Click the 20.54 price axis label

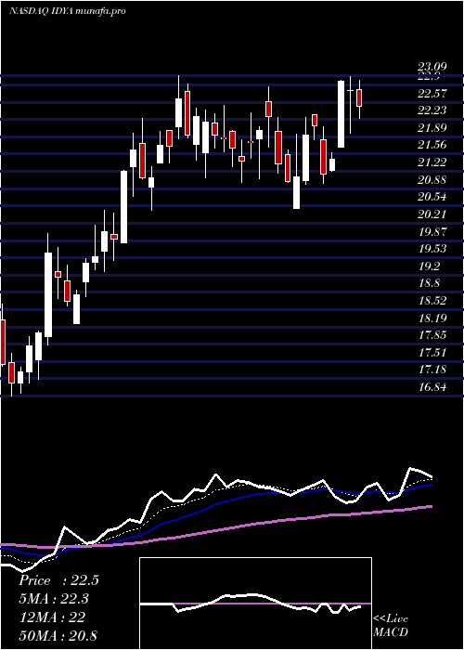pos(432,197)
